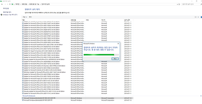The height and width of the screenshot is (104, 202).
Task: Click icon of PowerPoint 2016 update
Action: point(23,44)
